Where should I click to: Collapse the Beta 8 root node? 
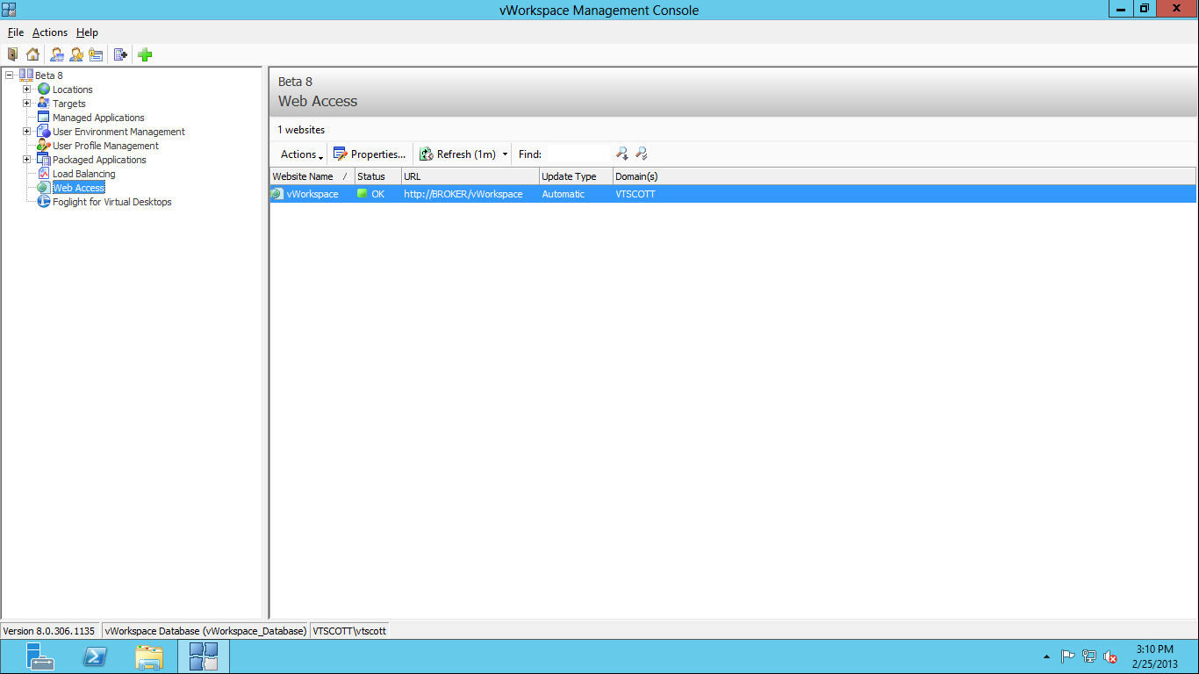pyautogui.click(x=9, y=75)
